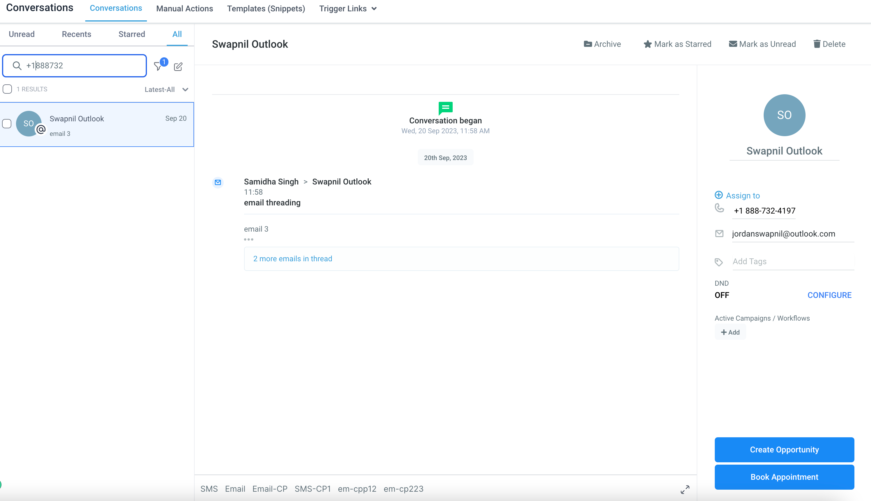Open the Latest-All sort dropdown
Viewport: 871px width, 501px height.
coord(166,90)
